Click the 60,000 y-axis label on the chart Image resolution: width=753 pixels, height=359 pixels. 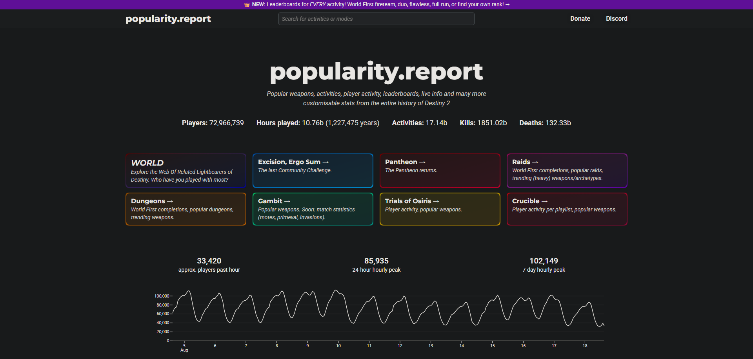(163, 314)
